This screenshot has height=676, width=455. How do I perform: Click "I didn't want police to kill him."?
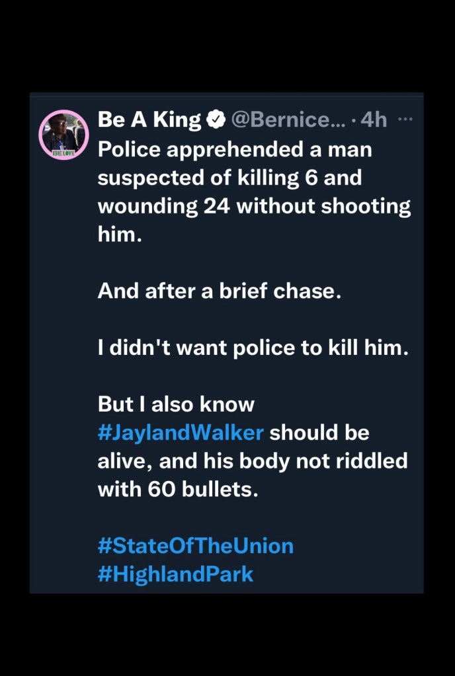click(253, 348)
